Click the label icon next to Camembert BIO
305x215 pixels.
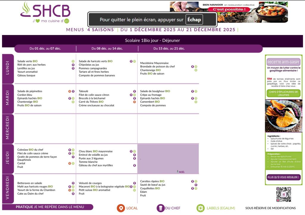pyautogui.click(x=196, y=102)
